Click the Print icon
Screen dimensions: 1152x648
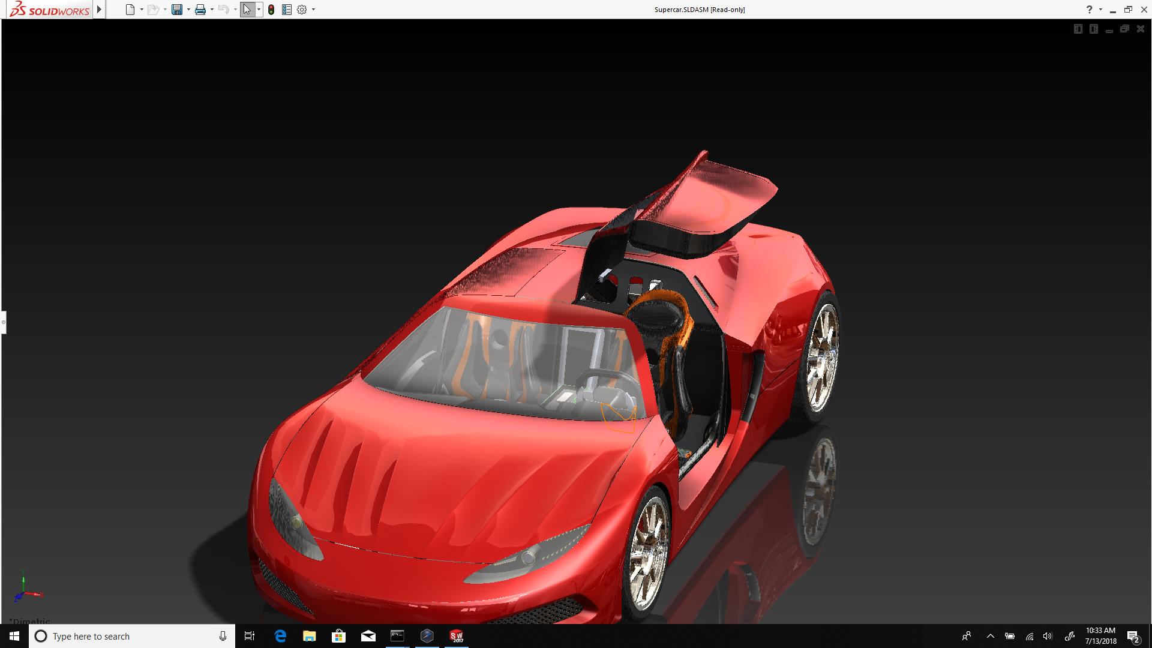(200, 10)
